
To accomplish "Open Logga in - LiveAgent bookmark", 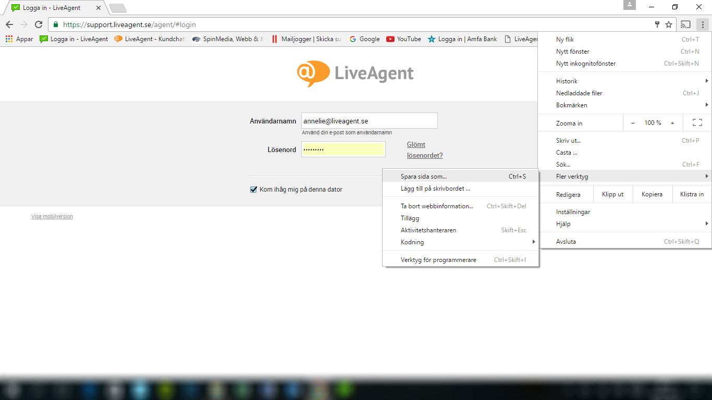I will (x=74, y=39).
